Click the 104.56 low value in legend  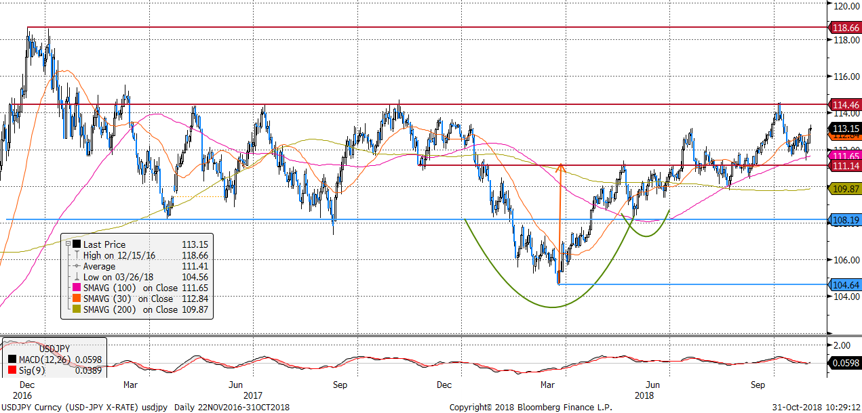tap(194, 277)
